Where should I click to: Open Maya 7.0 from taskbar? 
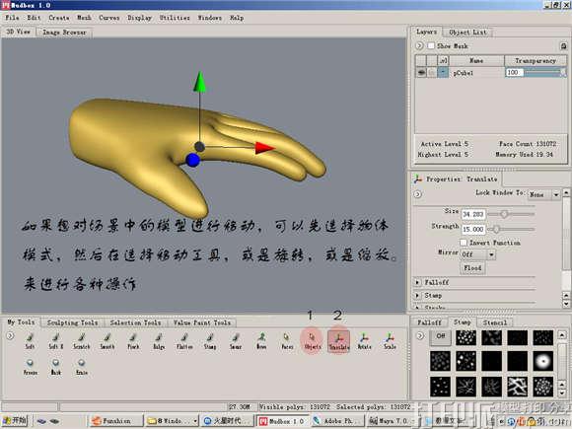392,421
